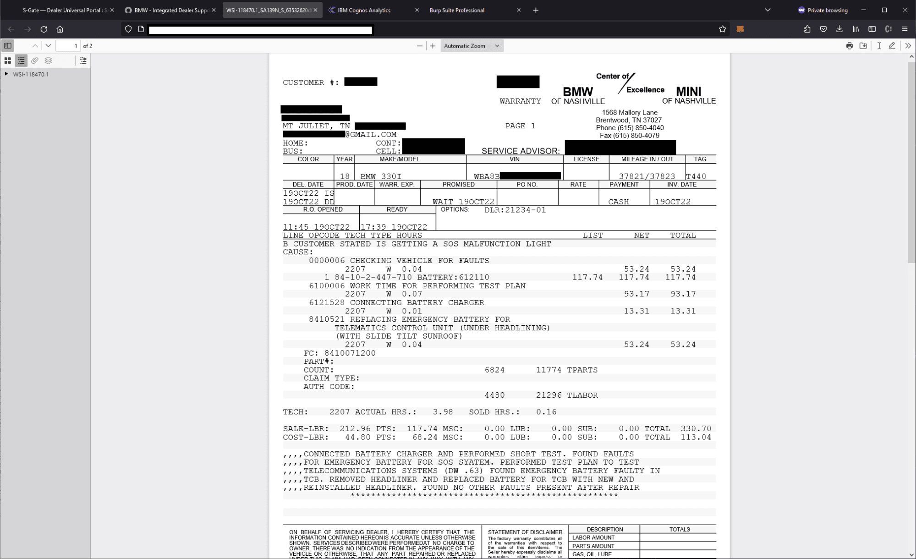
Task: Click the zoom out minus button
Action: 419,46
